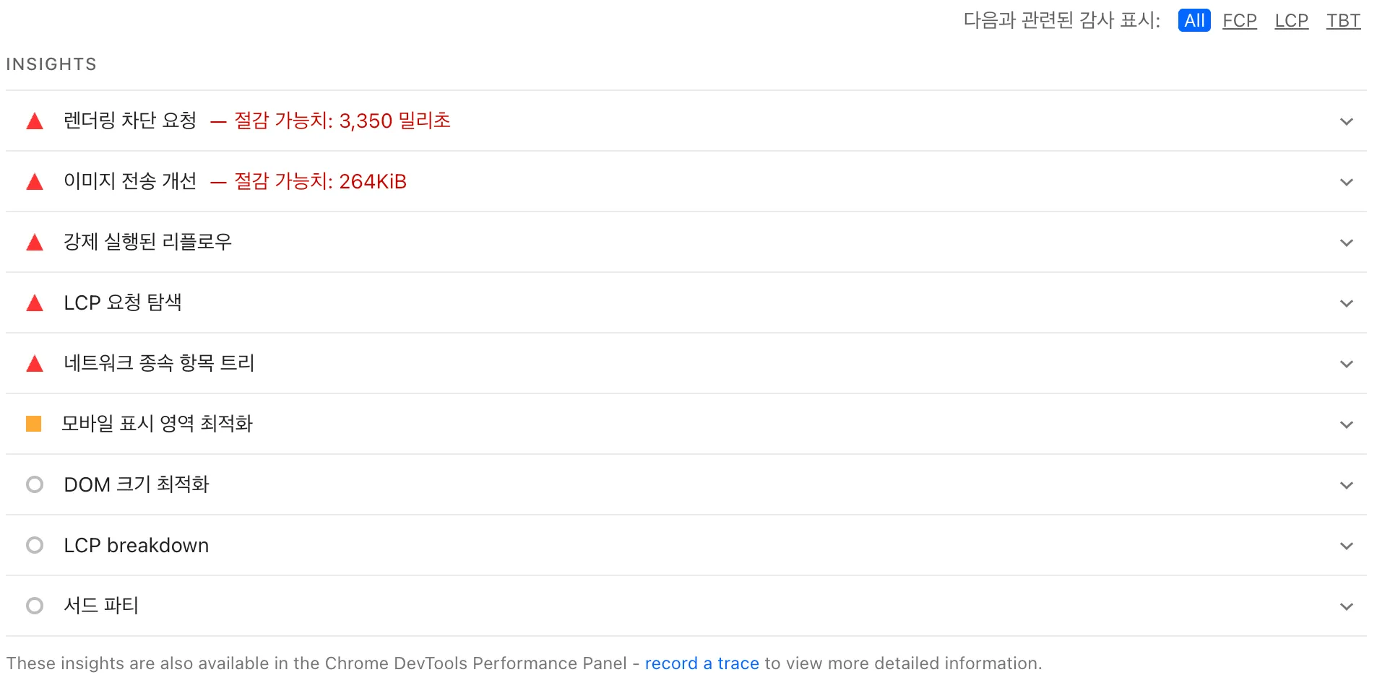The height and width of the screenshot is (693, 1377).
Task: Enable the FCP audit filter
Action: point(1239,20)
